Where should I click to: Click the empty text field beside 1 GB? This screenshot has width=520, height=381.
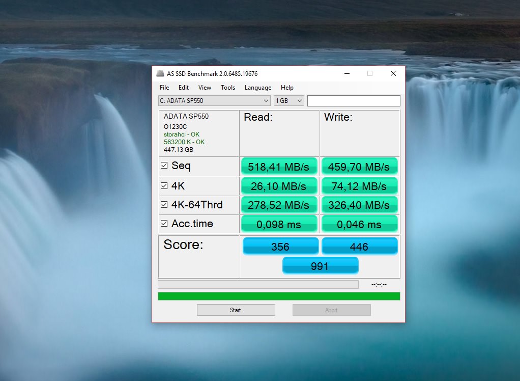(x=354, y=101)
